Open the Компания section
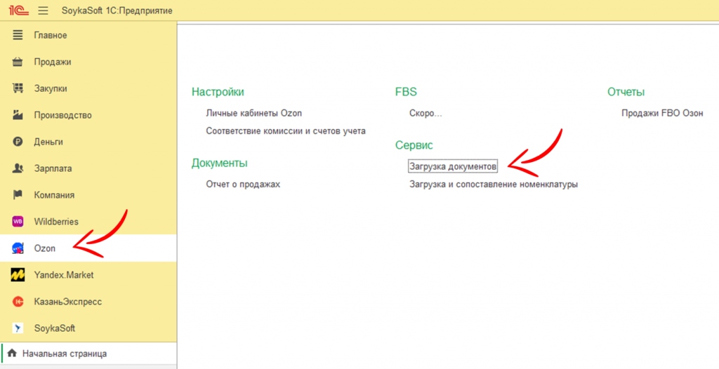Viewport: 719px width, 369px height. point(54,195)
